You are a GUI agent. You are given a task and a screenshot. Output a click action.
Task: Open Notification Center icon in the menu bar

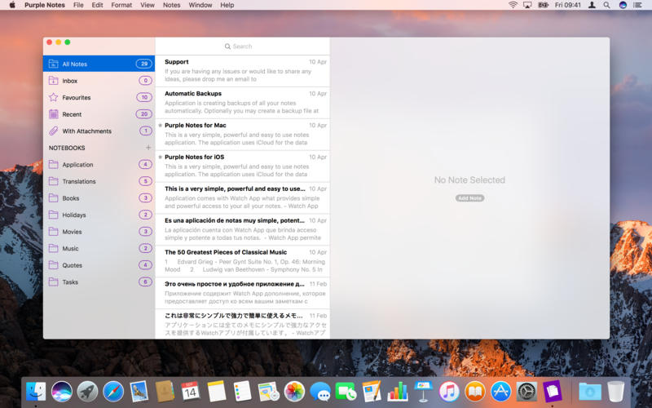(x=637, y=5)
